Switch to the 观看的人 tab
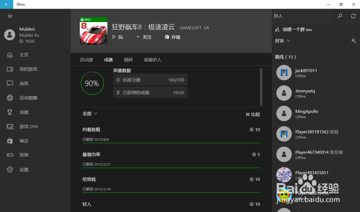360x212 pixels. pos(152,60)
